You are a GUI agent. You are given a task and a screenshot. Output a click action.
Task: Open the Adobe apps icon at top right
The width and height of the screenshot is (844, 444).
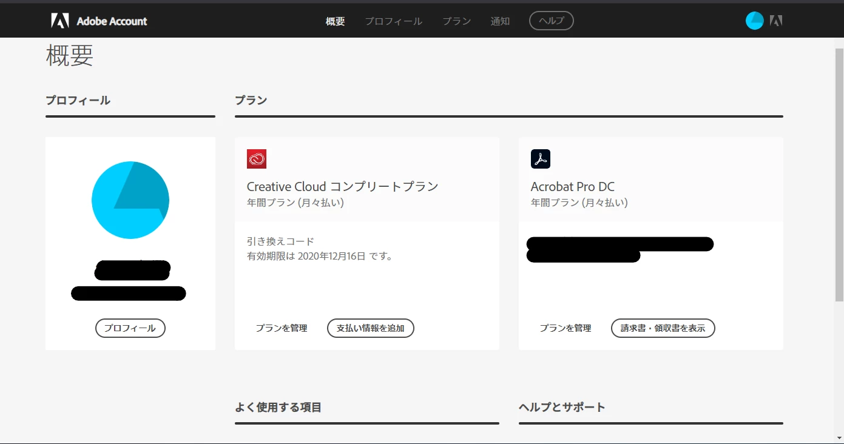776,21
